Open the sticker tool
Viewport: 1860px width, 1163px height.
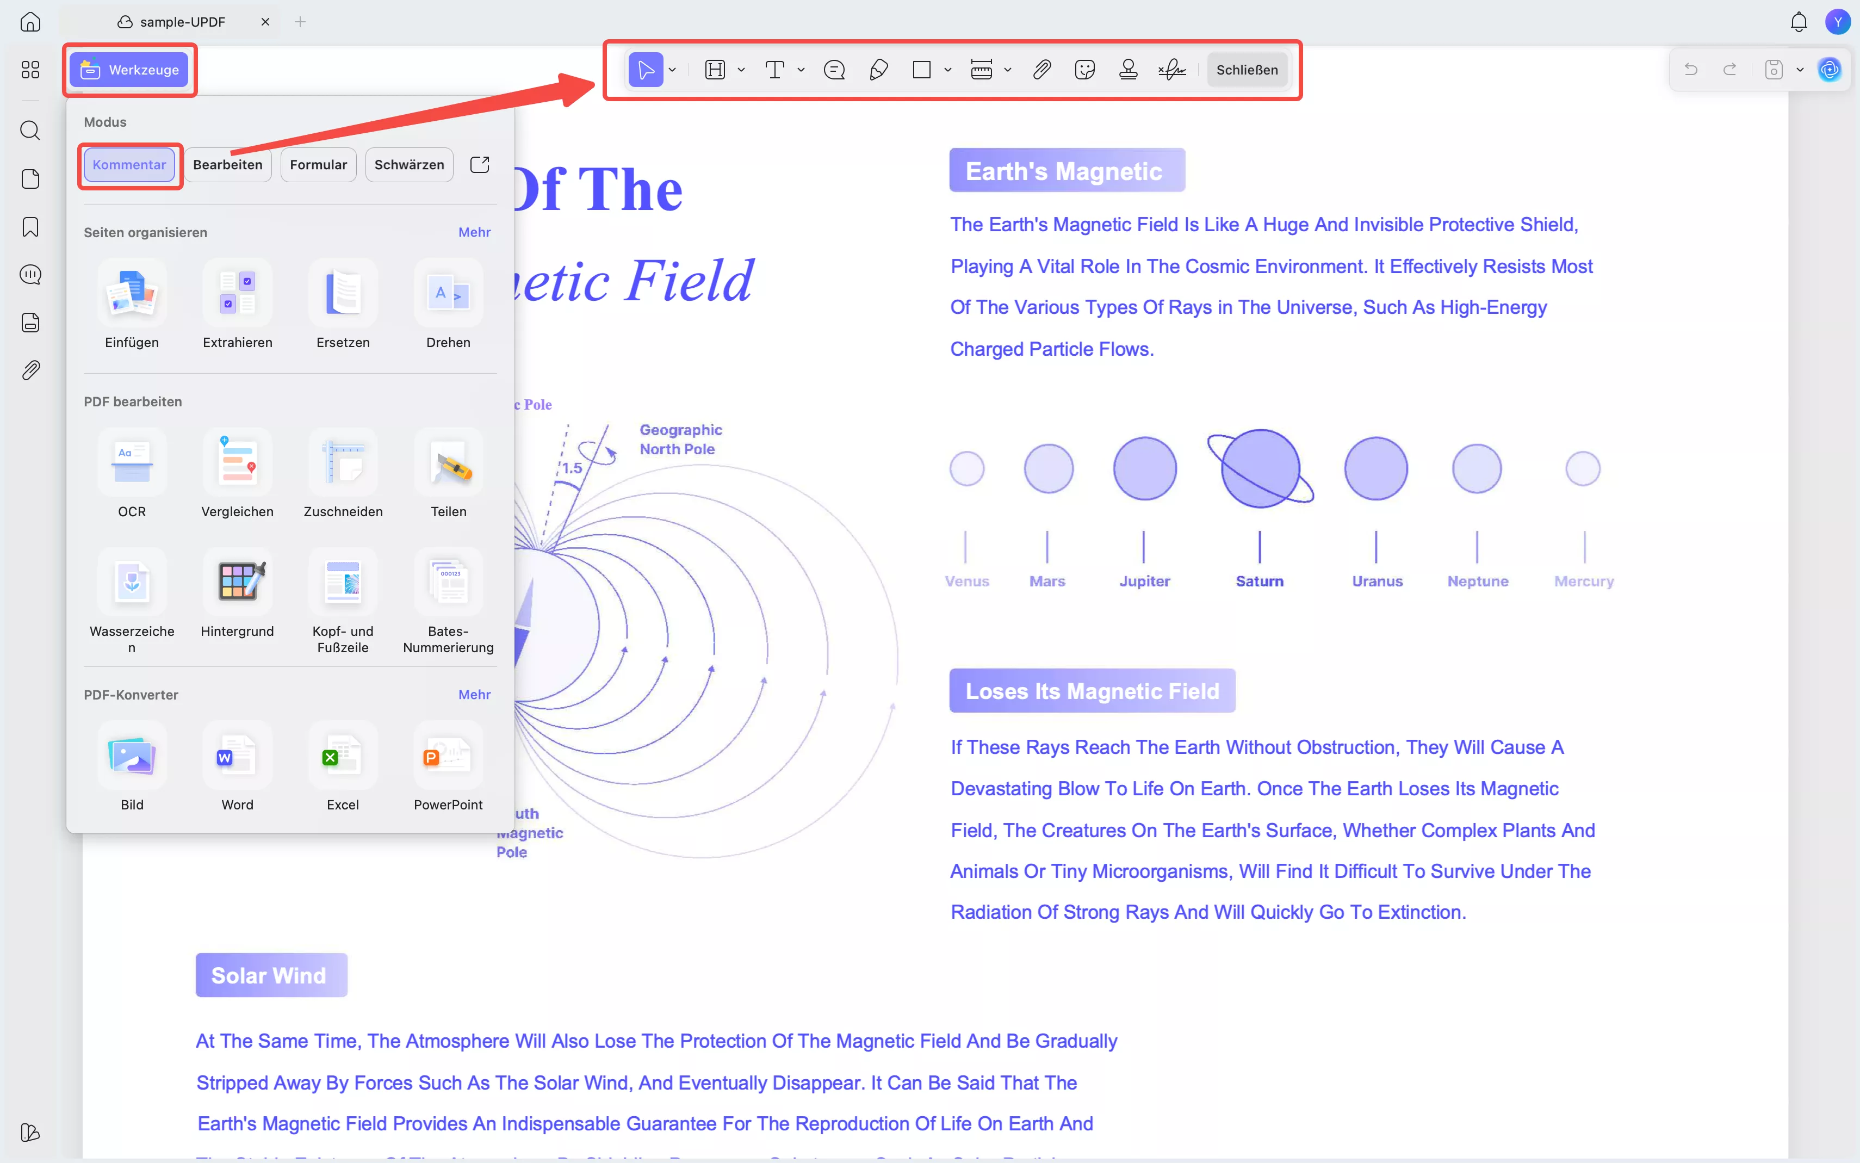point(1084,70)
